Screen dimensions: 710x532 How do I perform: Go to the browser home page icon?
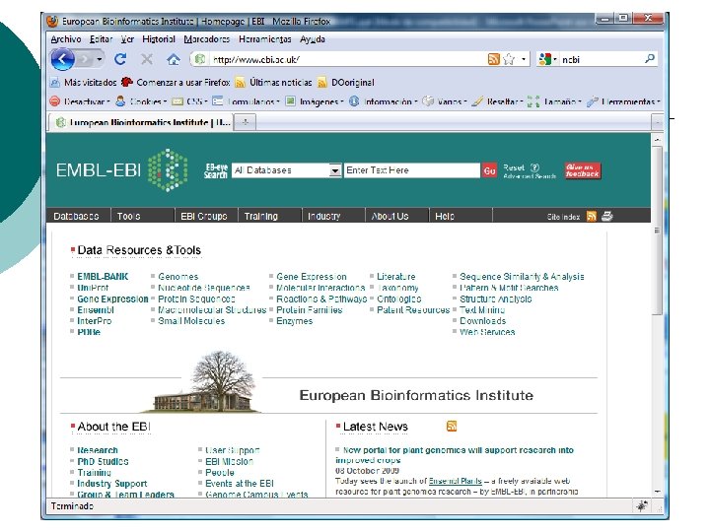pos(173,59)
